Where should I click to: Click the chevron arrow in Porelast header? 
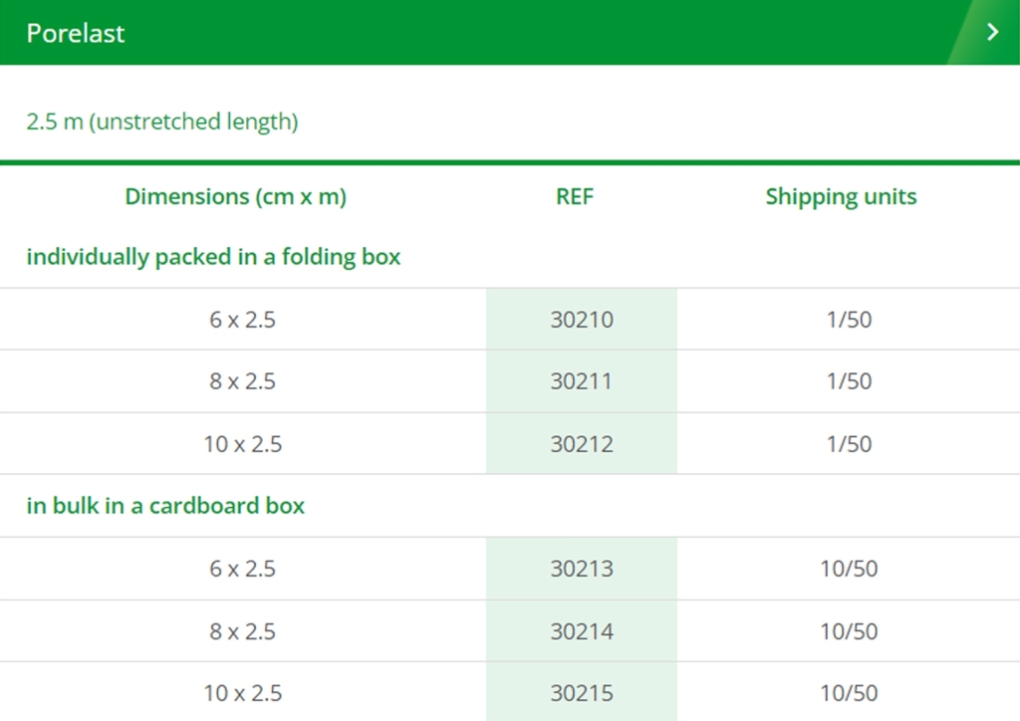pyautogui.click(x=991, y=32)
